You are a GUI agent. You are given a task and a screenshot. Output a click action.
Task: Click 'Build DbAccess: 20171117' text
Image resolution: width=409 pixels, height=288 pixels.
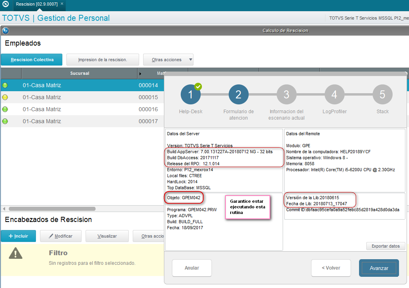193,158
